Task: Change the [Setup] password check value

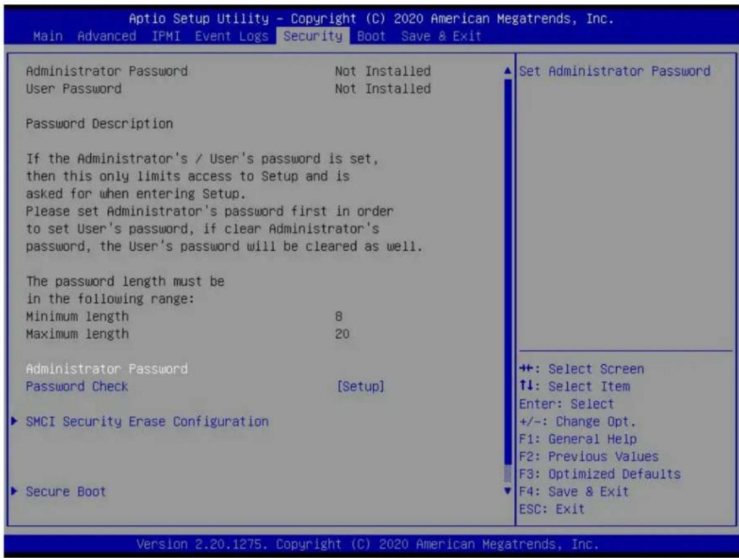Action: (x=361, y=386)
